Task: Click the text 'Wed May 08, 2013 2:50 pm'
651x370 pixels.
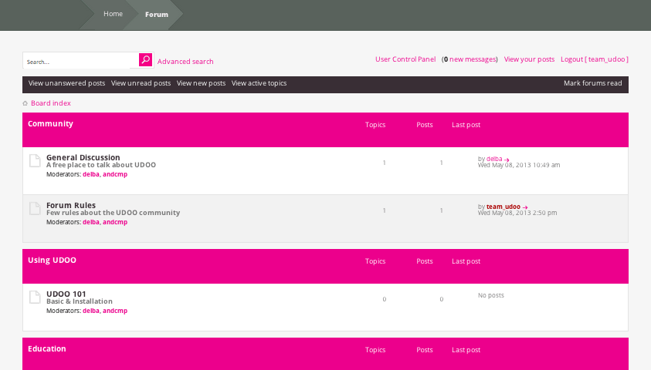Action: pyautogui.click(x=517, y=213)
